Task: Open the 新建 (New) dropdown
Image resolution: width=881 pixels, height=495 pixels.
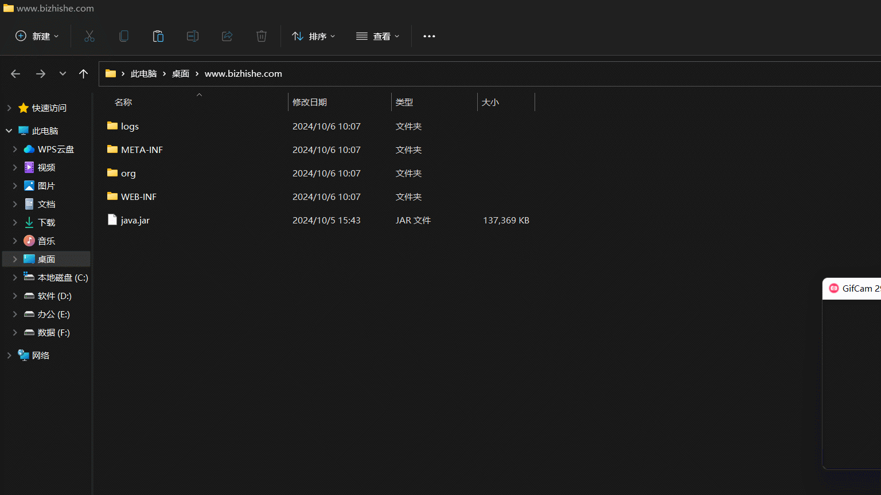Action: click(37, 36)
